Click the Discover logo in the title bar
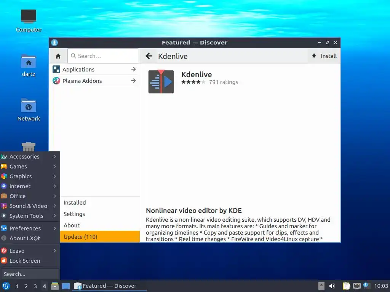 click(54, 43)
